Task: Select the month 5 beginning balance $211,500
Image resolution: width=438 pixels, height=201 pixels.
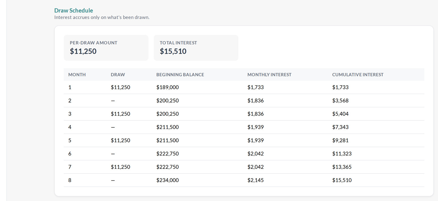Action: click(x=168, y=141)
